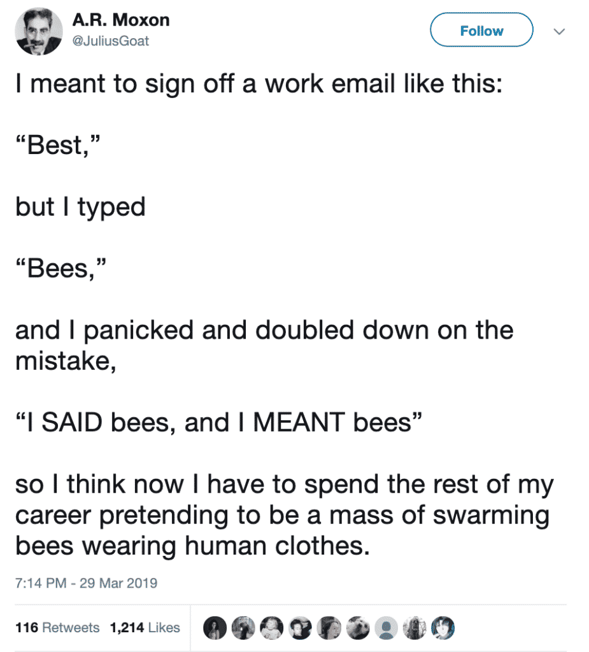Expand the caret next to Follow
Screen dimensions: 589x652
[x=559, y=30]
